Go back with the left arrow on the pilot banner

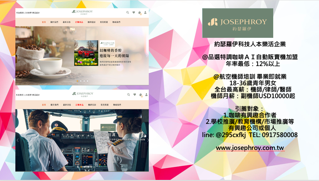(18, 140)
